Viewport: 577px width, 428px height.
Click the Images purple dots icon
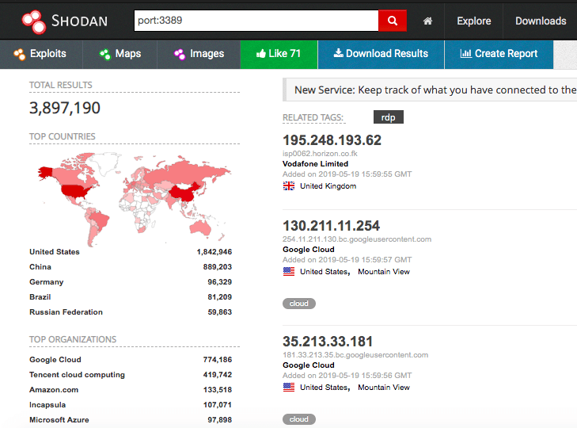coord(180,54)
